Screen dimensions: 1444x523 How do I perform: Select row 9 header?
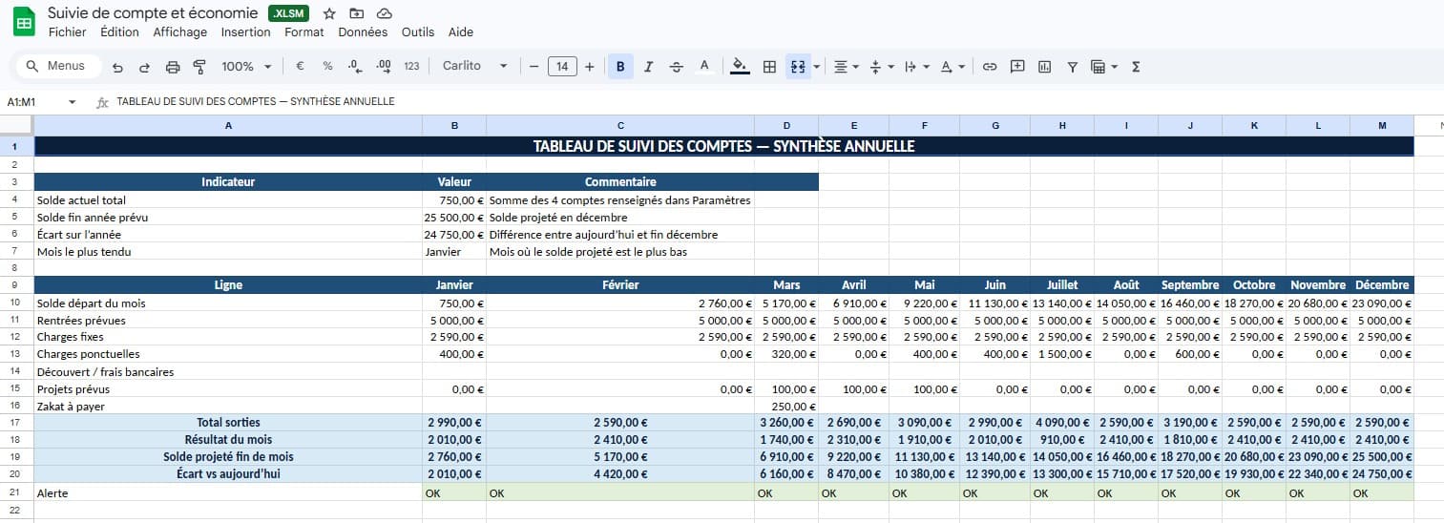tap(16, 285)
